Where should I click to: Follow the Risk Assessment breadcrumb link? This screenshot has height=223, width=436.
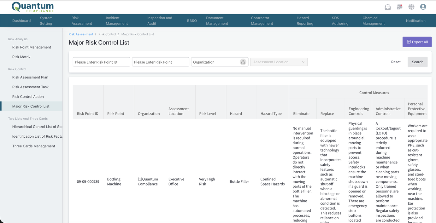point(81,34)
